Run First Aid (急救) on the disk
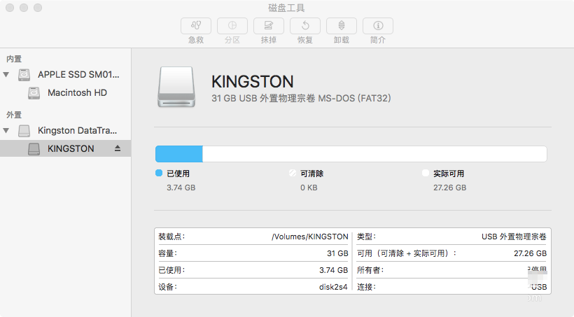The width and height of the screenshot is (574, 317). click(x=196, y=26)
